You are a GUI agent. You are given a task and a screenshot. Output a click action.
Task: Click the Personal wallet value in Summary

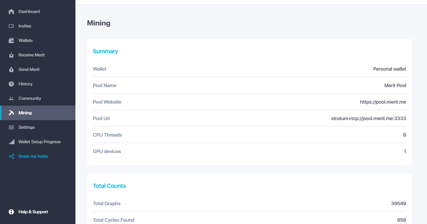[x=390, y=69]
